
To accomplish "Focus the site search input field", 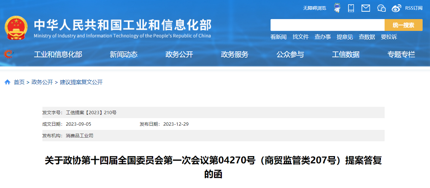I will 327,25.
